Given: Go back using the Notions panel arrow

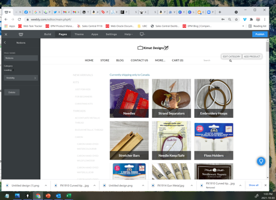Looking at the screenshot, I should point(5,43).
